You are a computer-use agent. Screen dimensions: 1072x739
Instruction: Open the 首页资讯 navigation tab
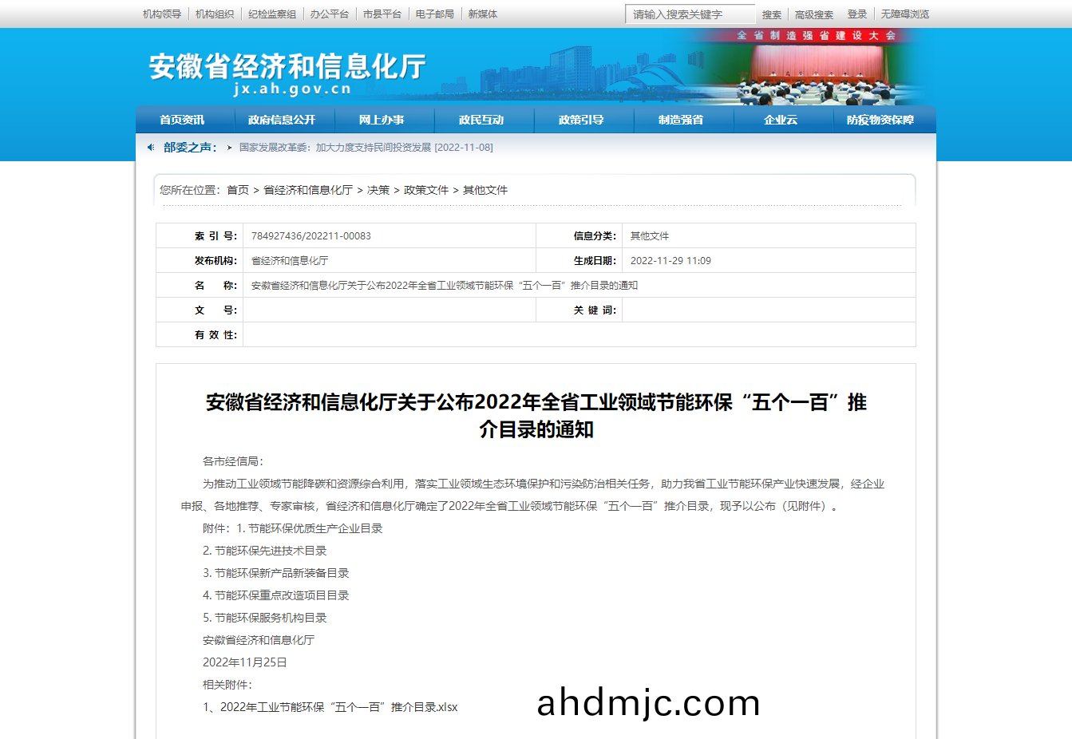coord(182,120)
